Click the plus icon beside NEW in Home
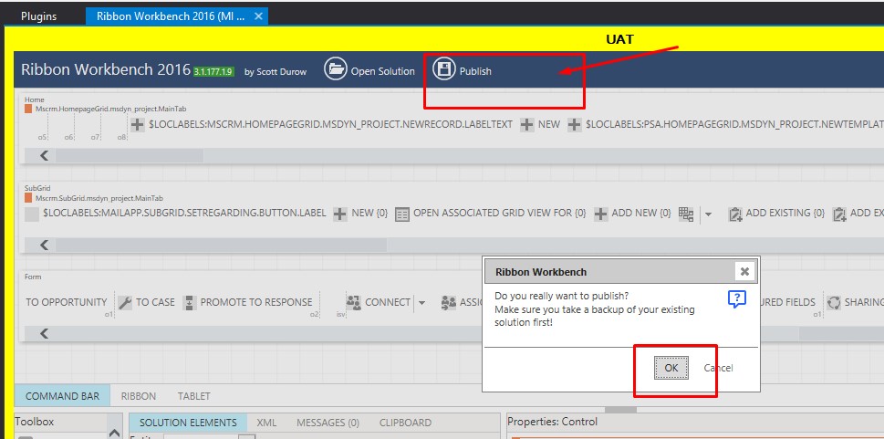This screenshot has height=439, width=884. click(x=526, y=125)
